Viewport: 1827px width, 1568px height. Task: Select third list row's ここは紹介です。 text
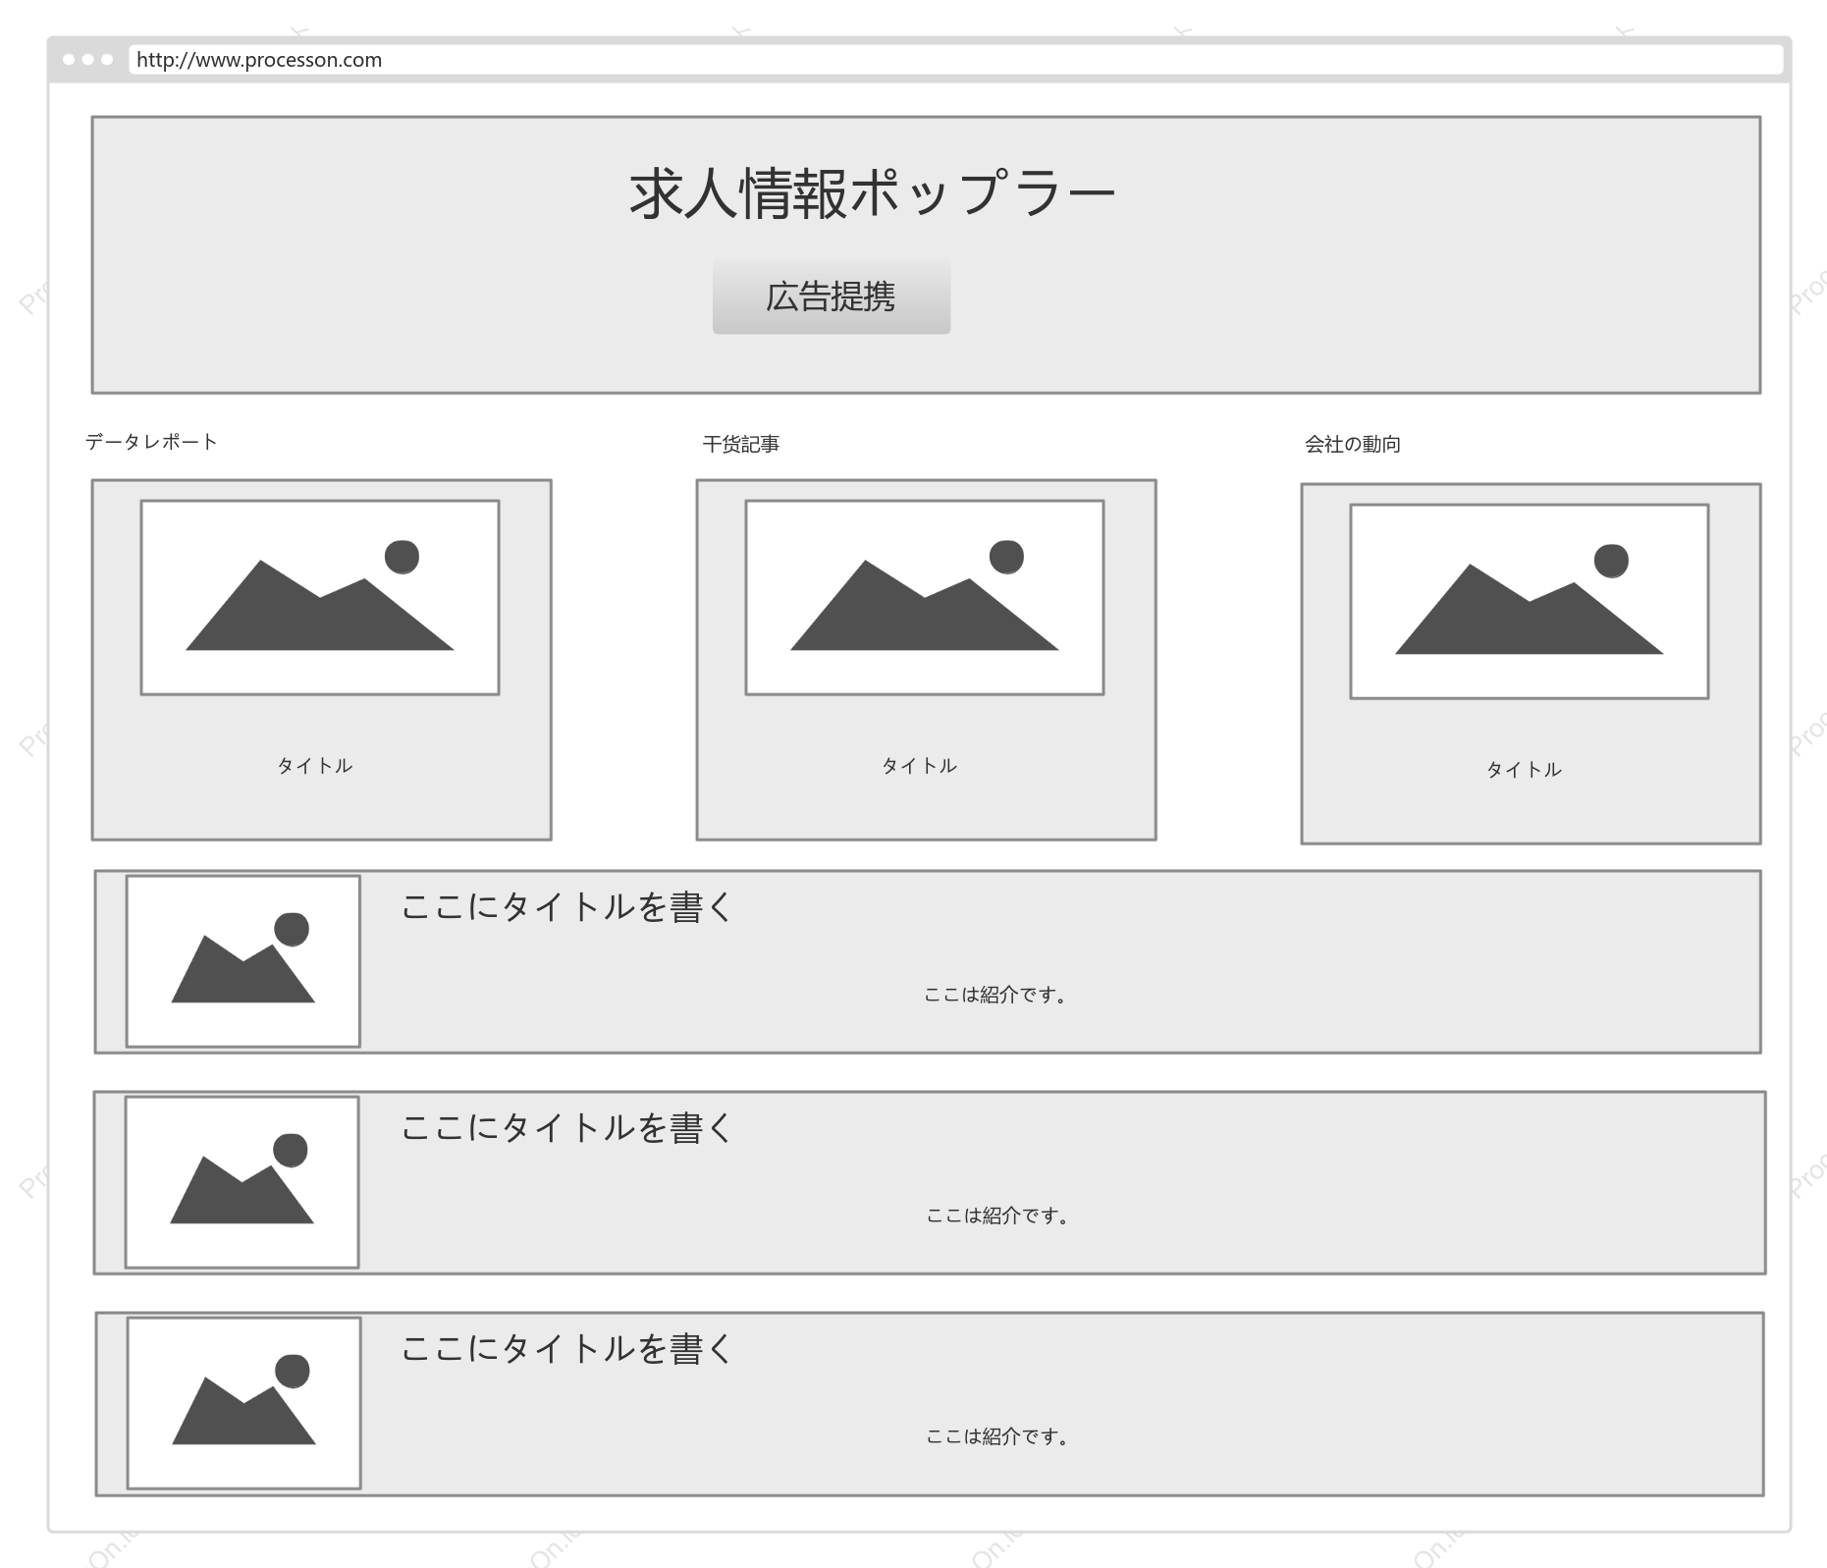coord(997,1436)
